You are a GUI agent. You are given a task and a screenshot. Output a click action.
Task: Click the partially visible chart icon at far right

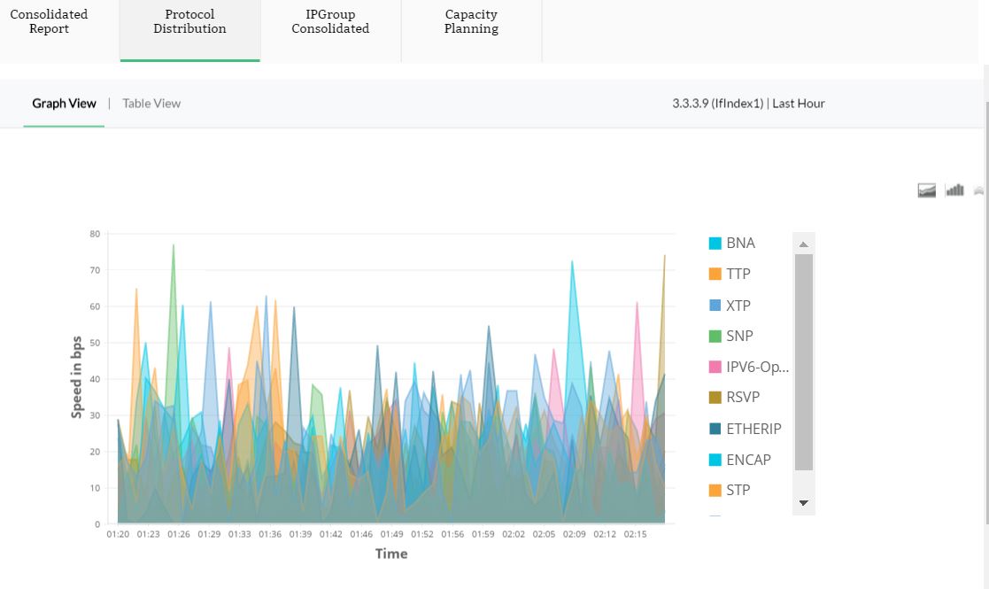click(x=979, y=190)
